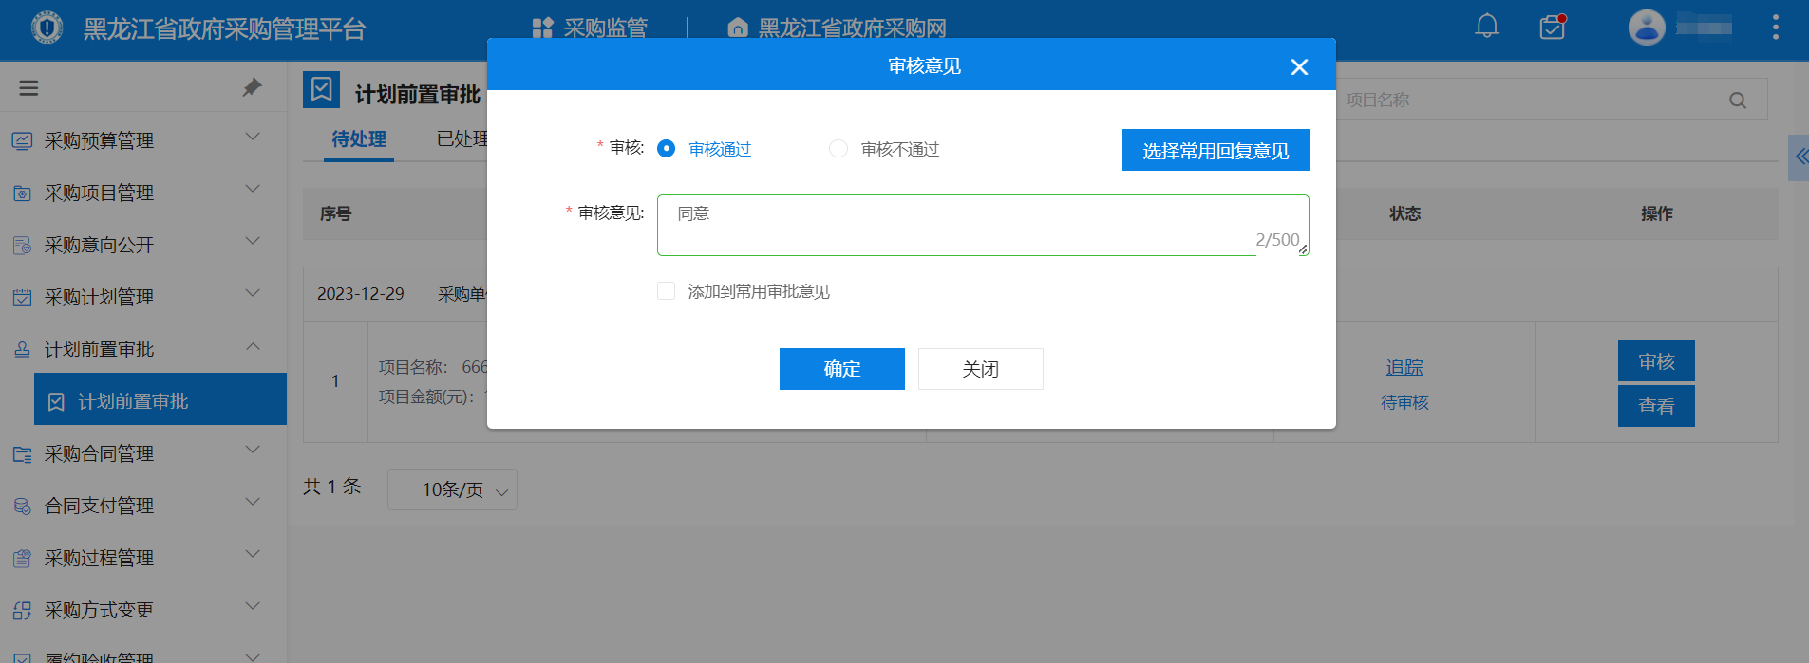Open the 10条/页 page size dropdown
Screen dimensions: 1809x663
pos(452,489)
